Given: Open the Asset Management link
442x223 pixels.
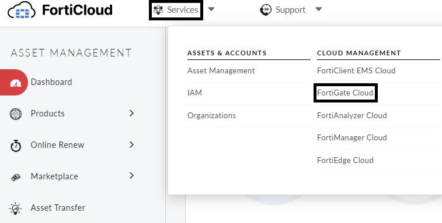Looking at the screenshot, I should (221, 70).
